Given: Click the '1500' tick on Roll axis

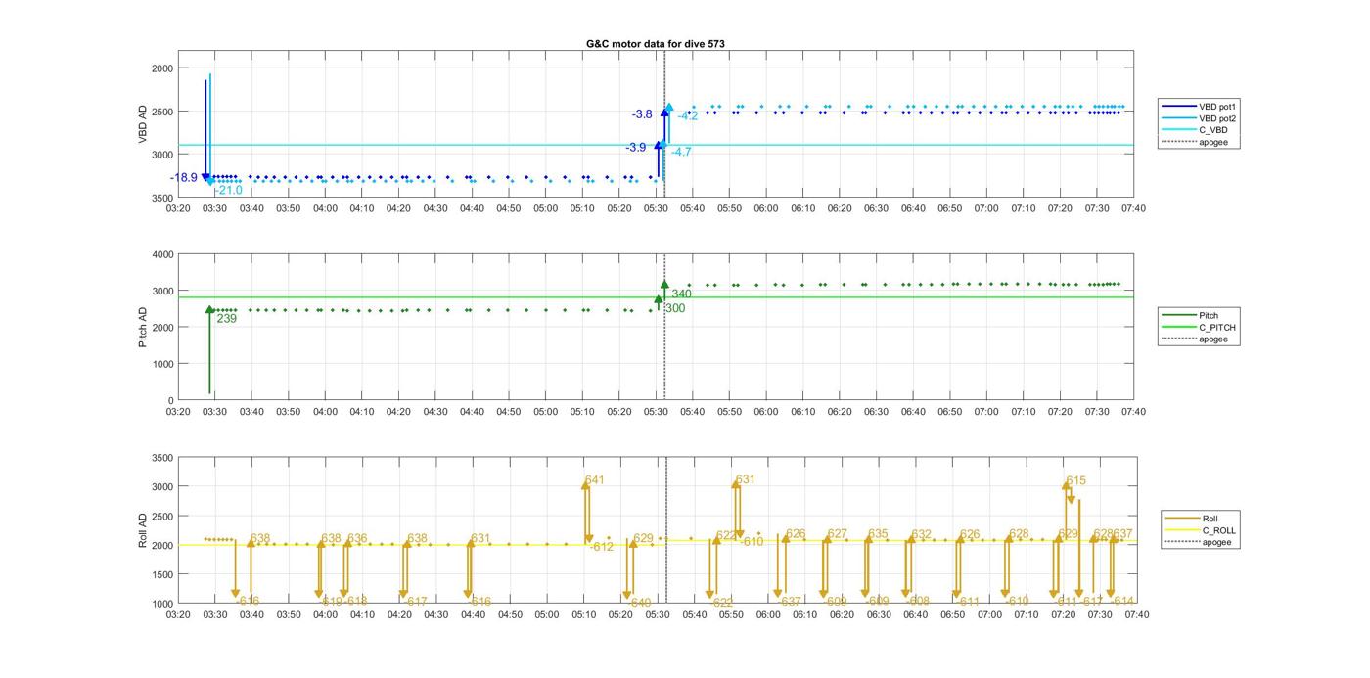Looking at the screenshot, I should tap(161, 574).
